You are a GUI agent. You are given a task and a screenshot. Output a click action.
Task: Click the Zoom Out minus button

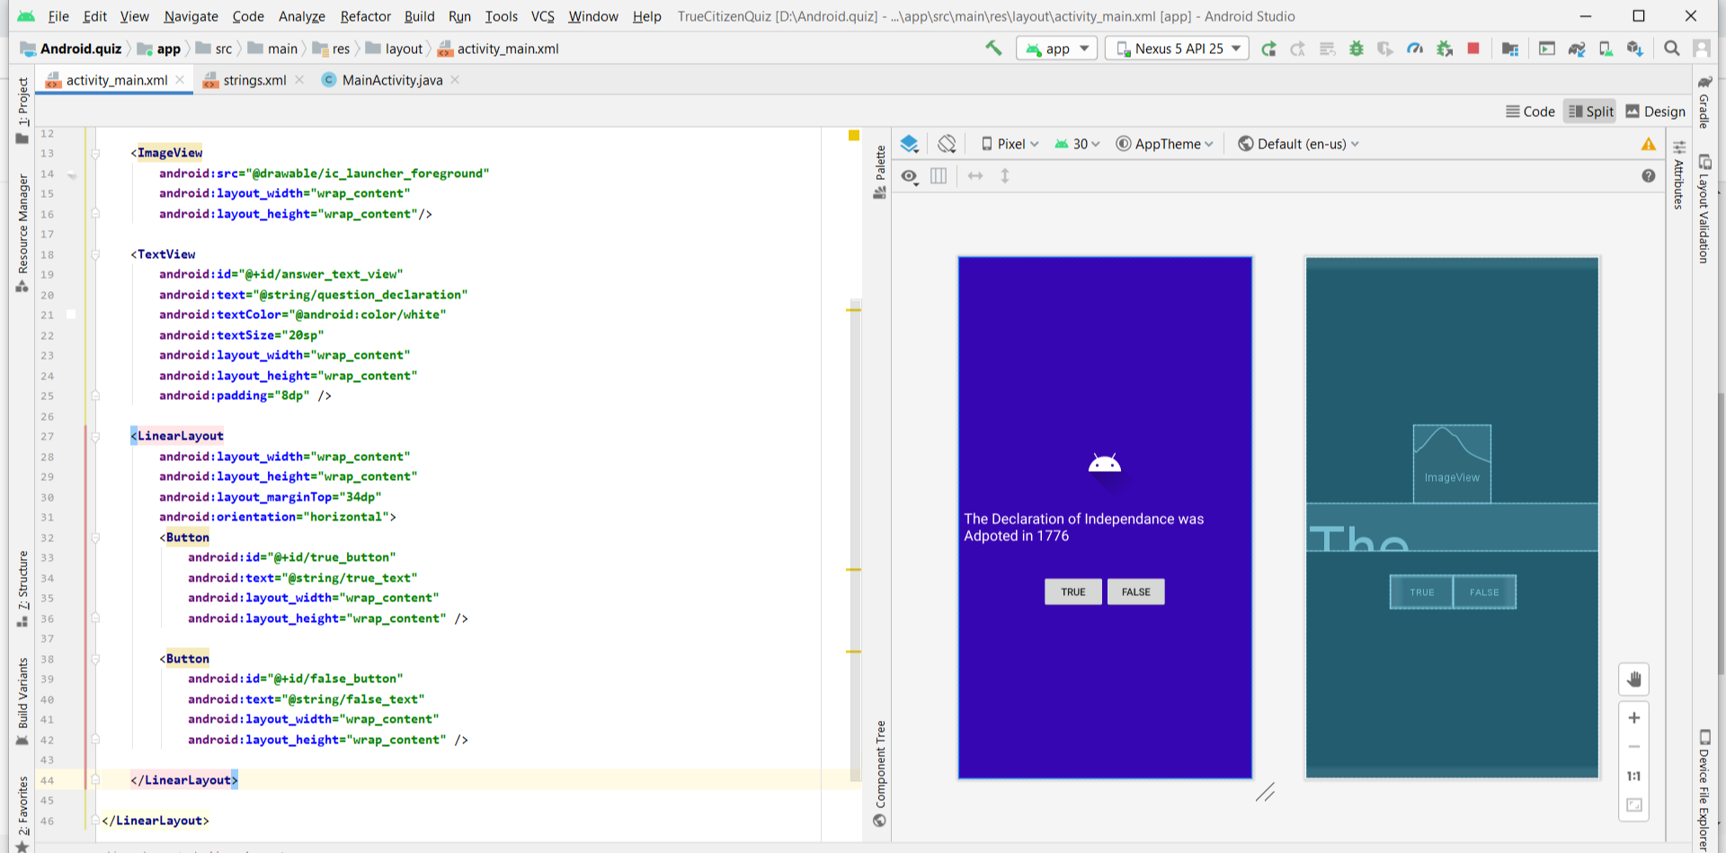[x=1634, y=747]
